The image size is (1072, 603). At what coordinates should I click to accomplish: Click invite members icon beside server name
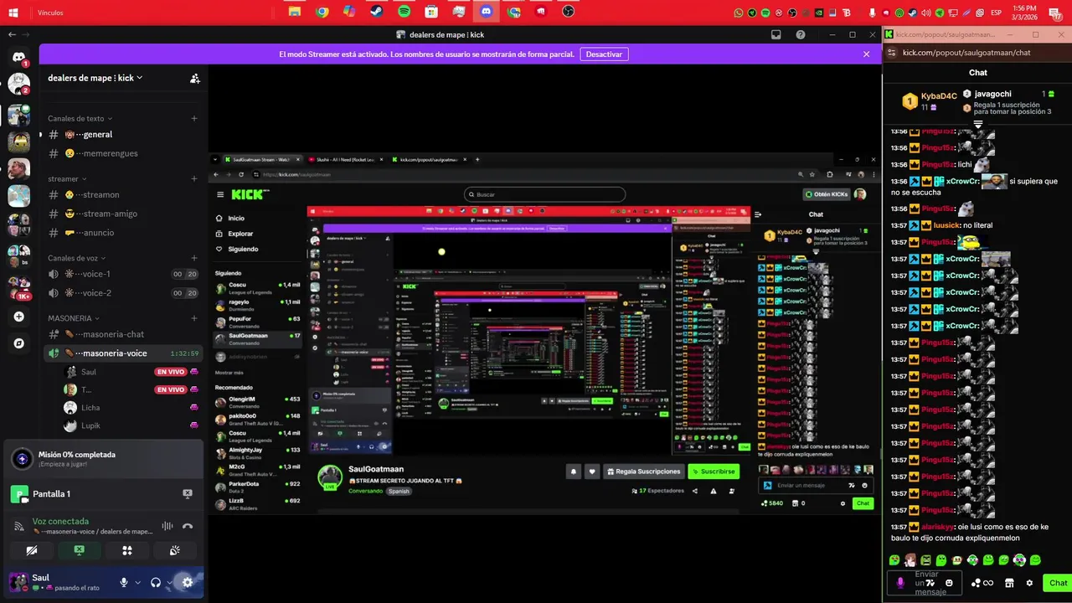194,78
